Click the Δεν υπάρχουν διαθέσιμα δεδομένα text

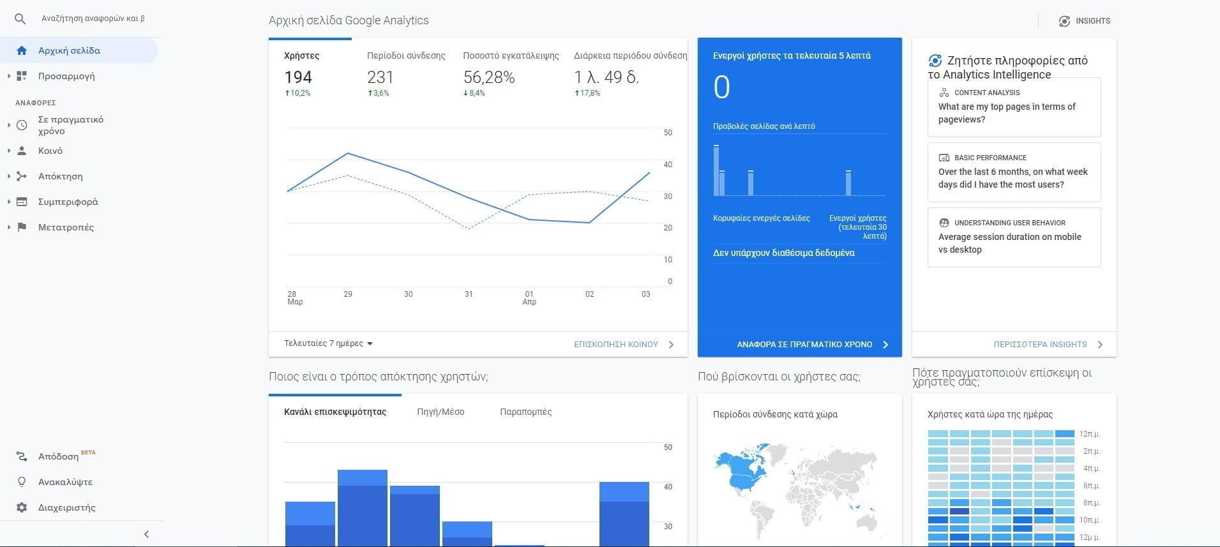tap(783, 253)
